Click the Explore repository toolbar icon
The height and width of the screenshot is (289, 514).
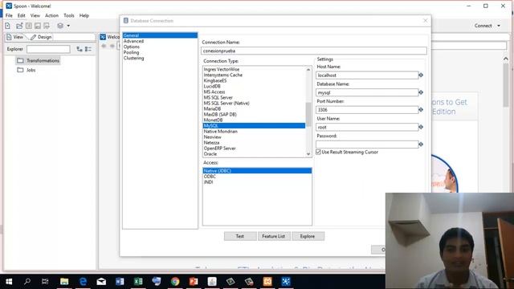pyautogui.click(x=29, y=26)
